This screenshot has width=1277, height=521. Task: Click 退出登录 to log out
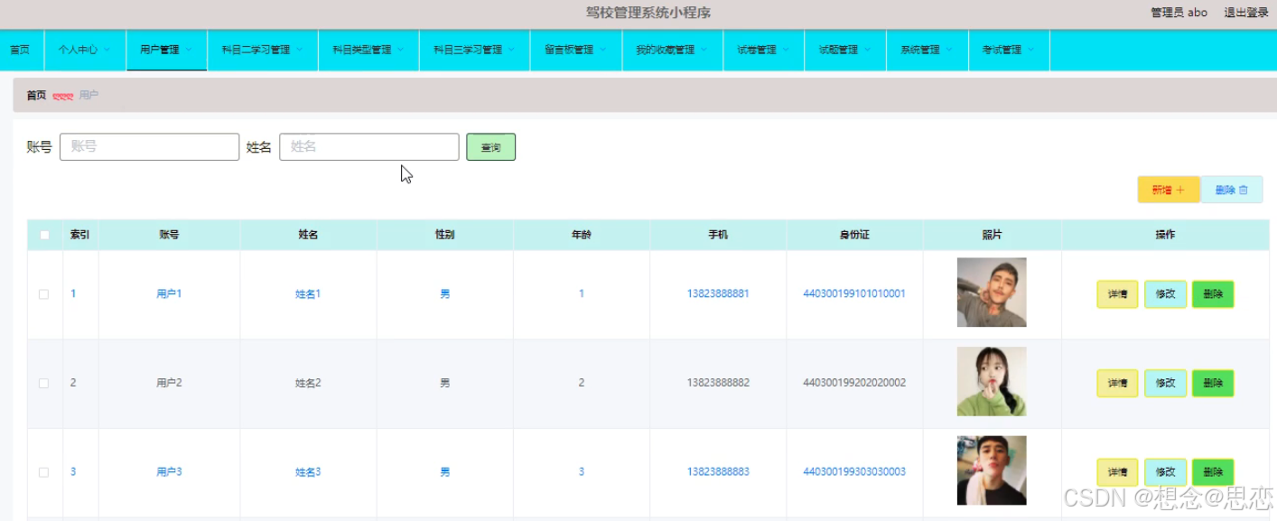(1246, 13)
